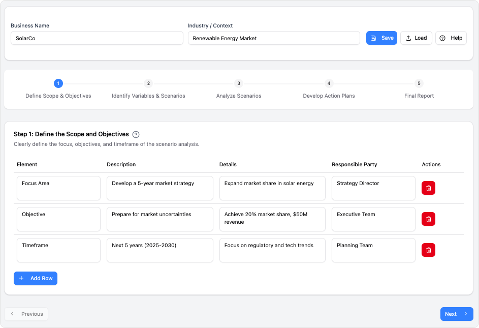479x328 pixels.
Task: Select the 'Actions' column header
Action: point(431,165)
